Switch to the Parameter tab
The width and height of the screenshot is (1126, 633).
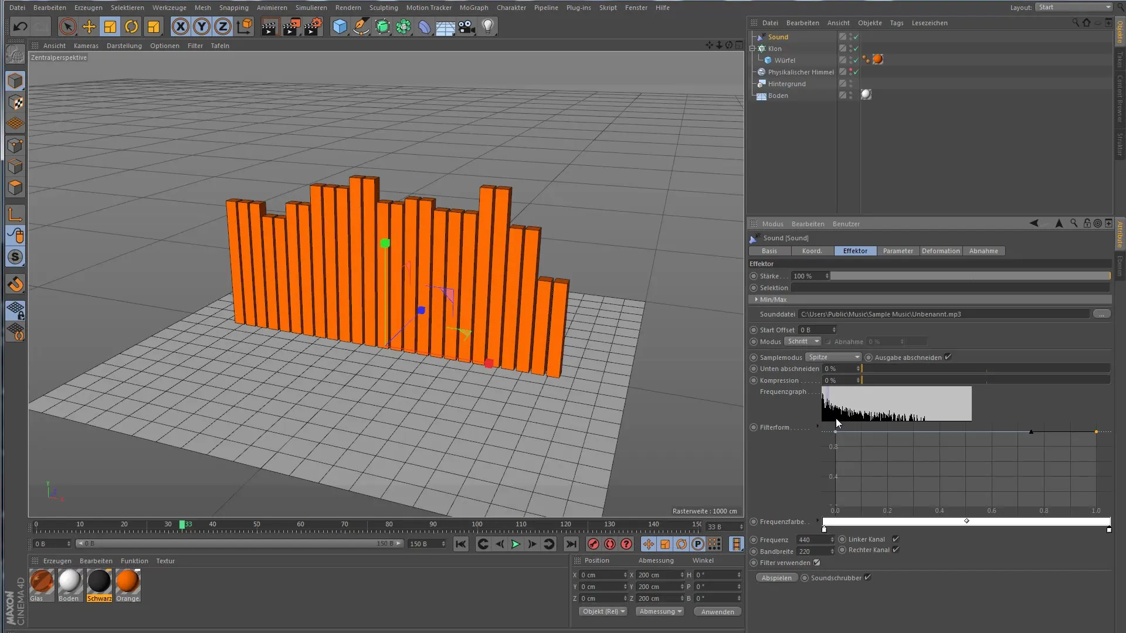coord(898,251)
